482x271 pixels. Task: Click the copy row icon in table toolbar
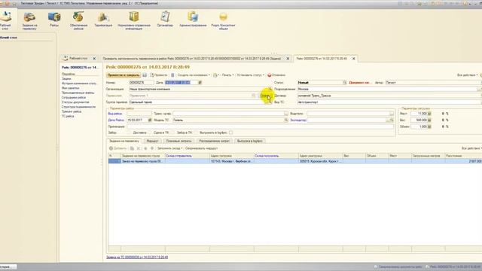(x=132, y=148)
